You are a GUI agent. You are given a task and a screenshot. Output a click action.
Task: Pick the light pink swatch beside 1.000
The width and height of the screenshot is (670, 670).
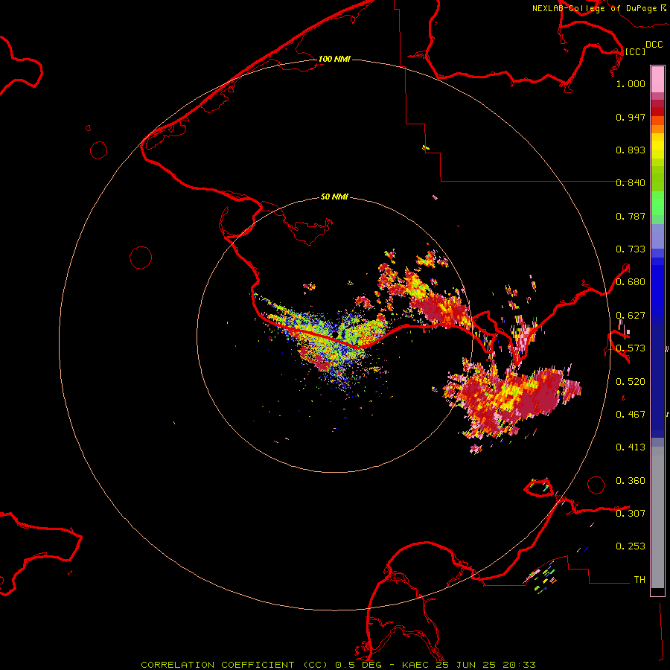657,80
